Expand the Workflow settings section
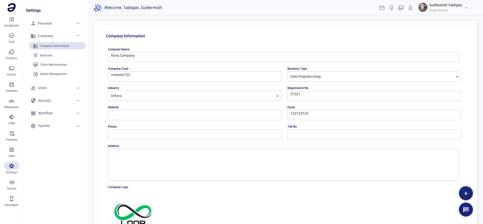 [56, 113]
